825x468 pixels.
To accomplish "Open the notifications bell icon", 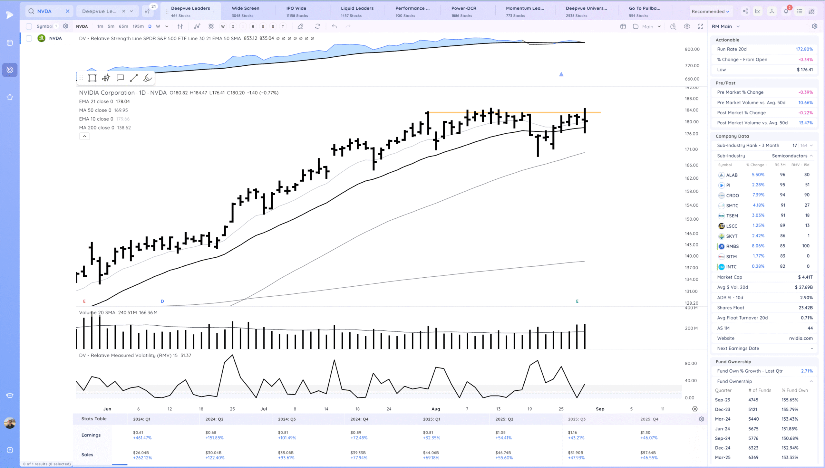I will pos(786,11).
